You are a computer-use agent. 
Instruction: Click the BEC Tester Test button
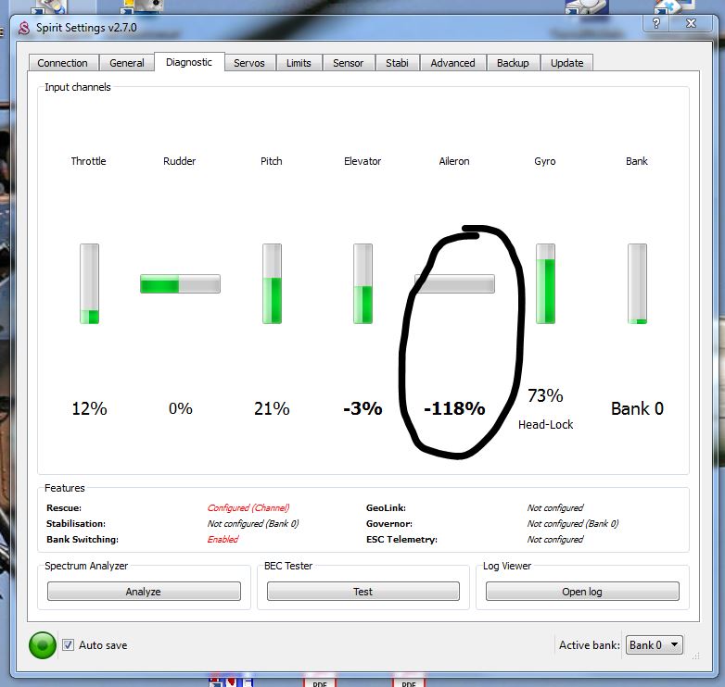[x=362, y=592]
